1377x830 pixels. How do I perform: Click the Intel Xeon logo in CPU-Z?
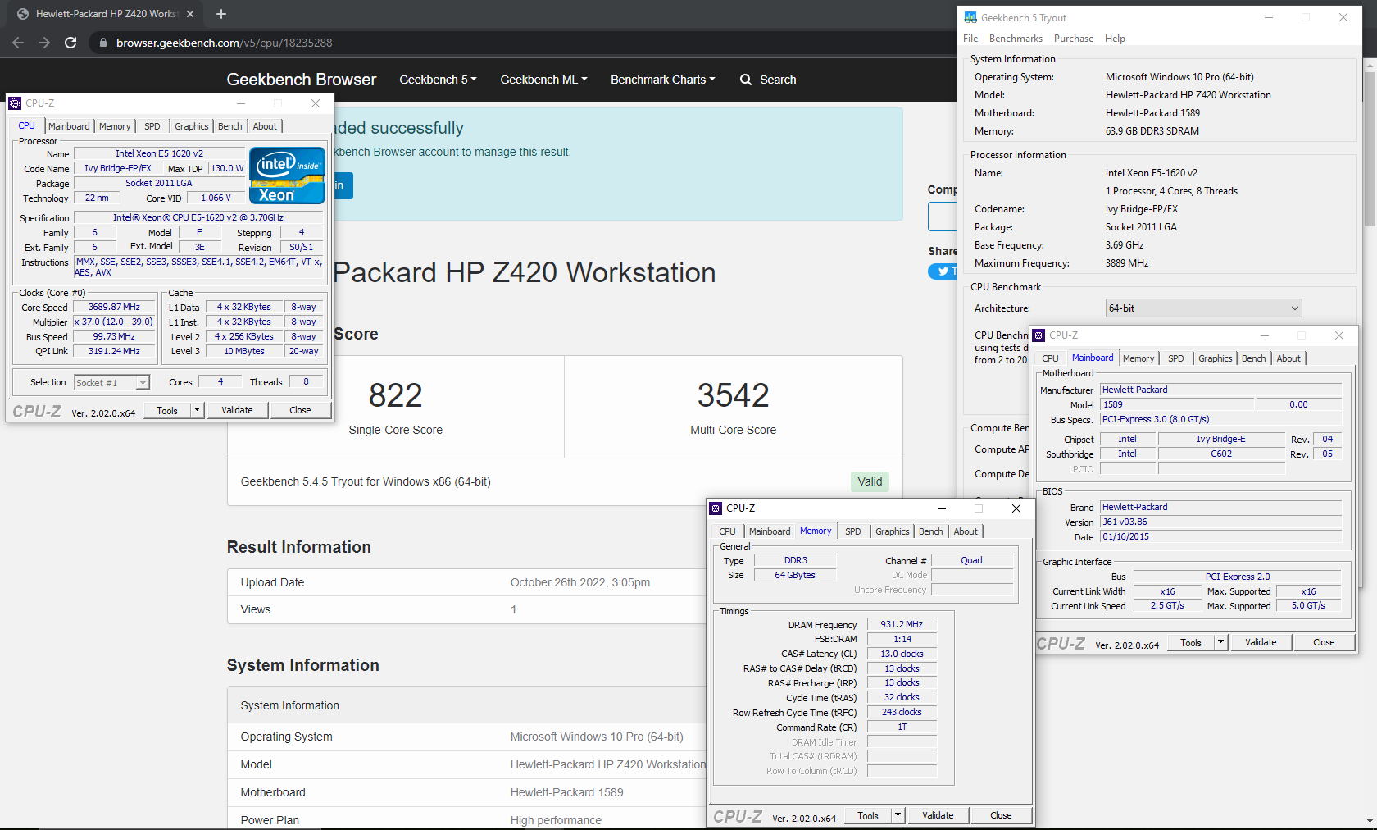(287, 175)
